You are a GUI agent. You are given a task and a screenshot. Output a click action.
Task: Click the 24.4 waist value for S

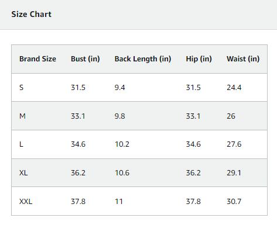pos(234,88)
